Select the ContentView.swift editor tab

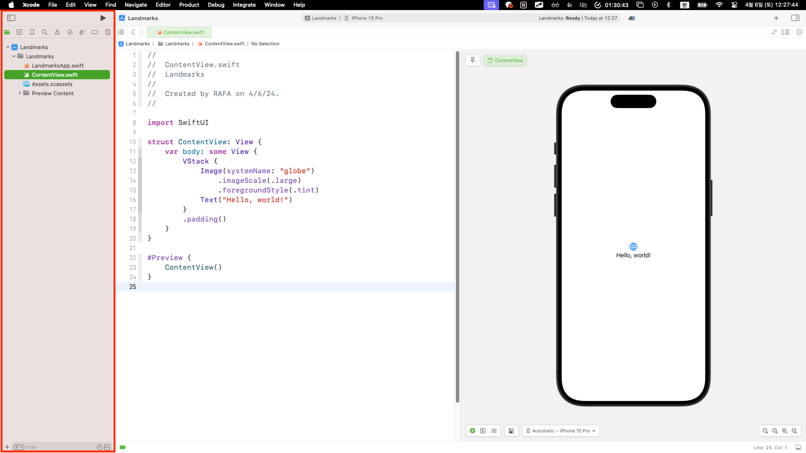(180, 32)
